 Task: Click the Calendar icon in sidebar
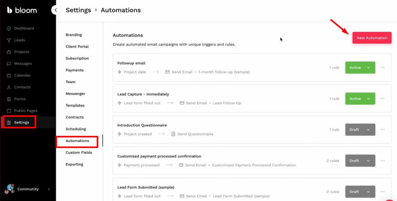coord(9,76)
